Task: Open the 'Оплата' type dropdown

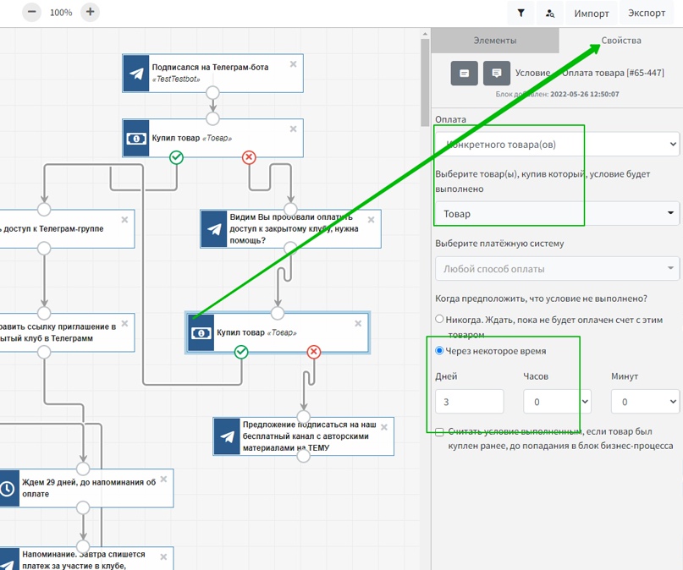Action: [556, 145]
